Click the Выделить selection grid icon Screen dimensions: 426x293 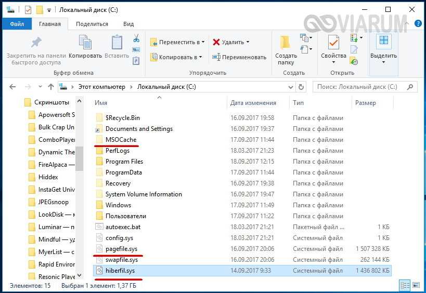click(384, 41)
